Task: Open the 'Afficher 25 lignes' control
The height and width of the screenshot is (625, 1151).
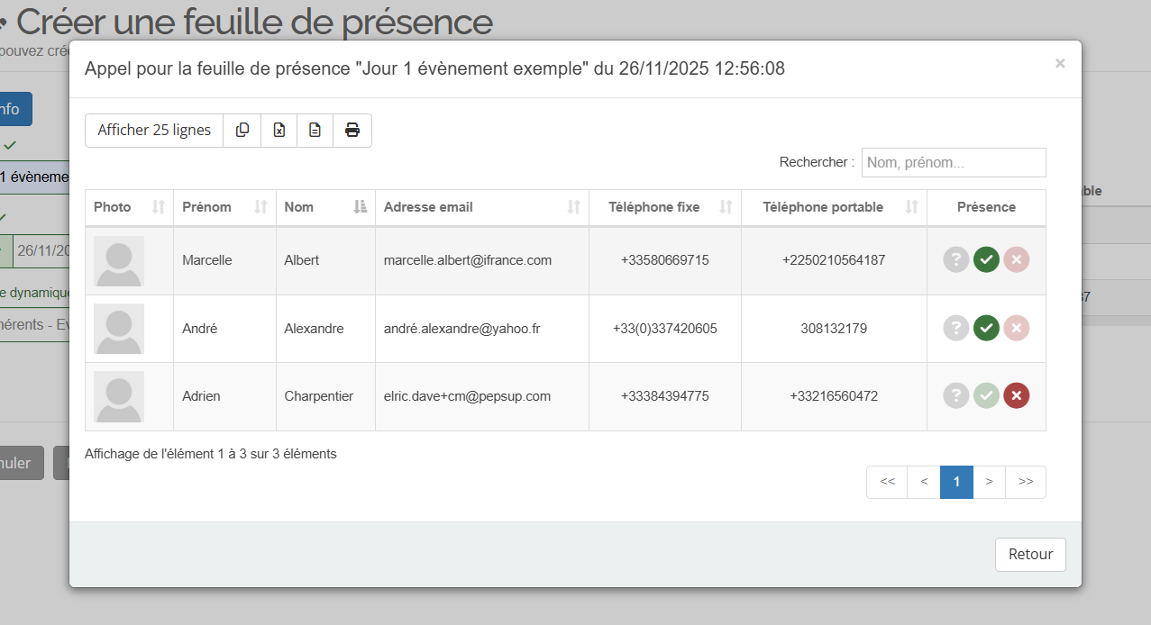Action: [x=153, y=130]
